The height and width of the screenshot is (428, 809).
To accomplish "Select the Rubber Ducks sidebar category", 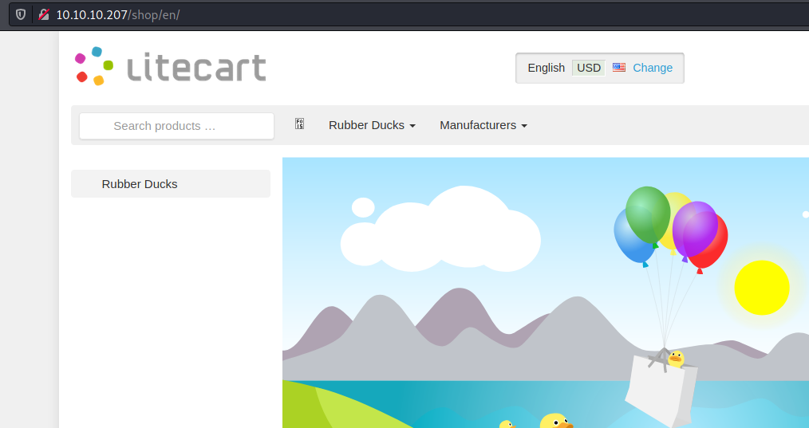I will 171,183.
